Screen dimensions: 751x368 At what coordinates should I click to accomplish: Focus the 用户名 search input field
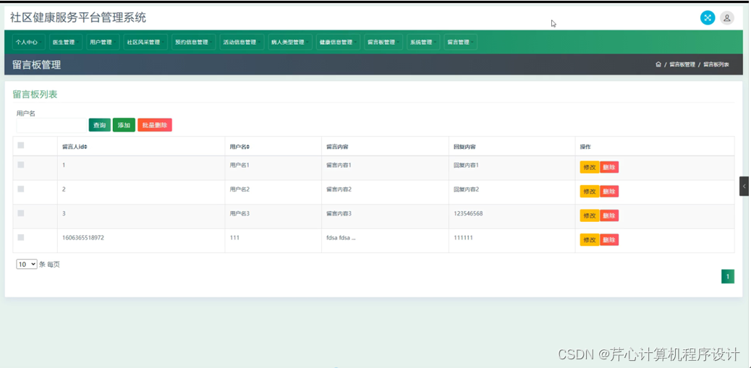(x=51, y=125)
